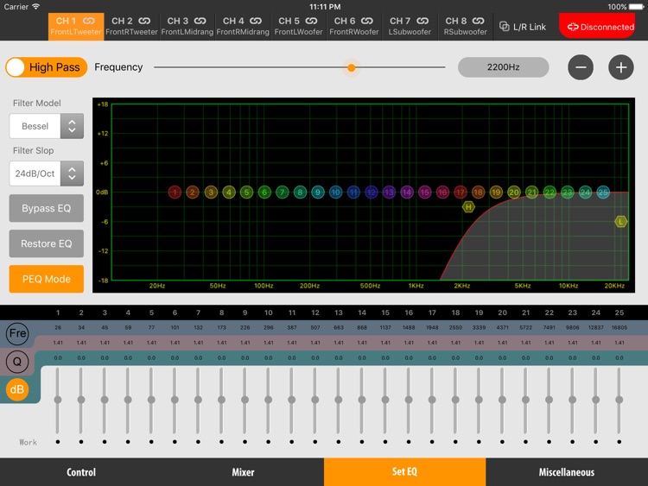
Task: Toggle Work dot under band 21
Action: [x=525, y=442]
